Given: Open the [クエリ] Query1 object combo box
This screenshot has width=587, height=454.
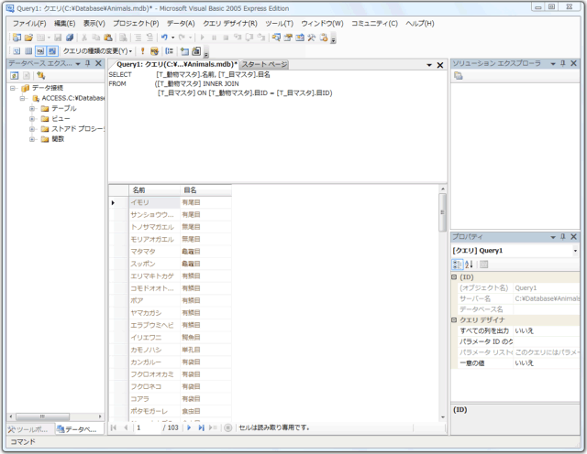Looking at the screenshot, I should (x=515, y=251).
